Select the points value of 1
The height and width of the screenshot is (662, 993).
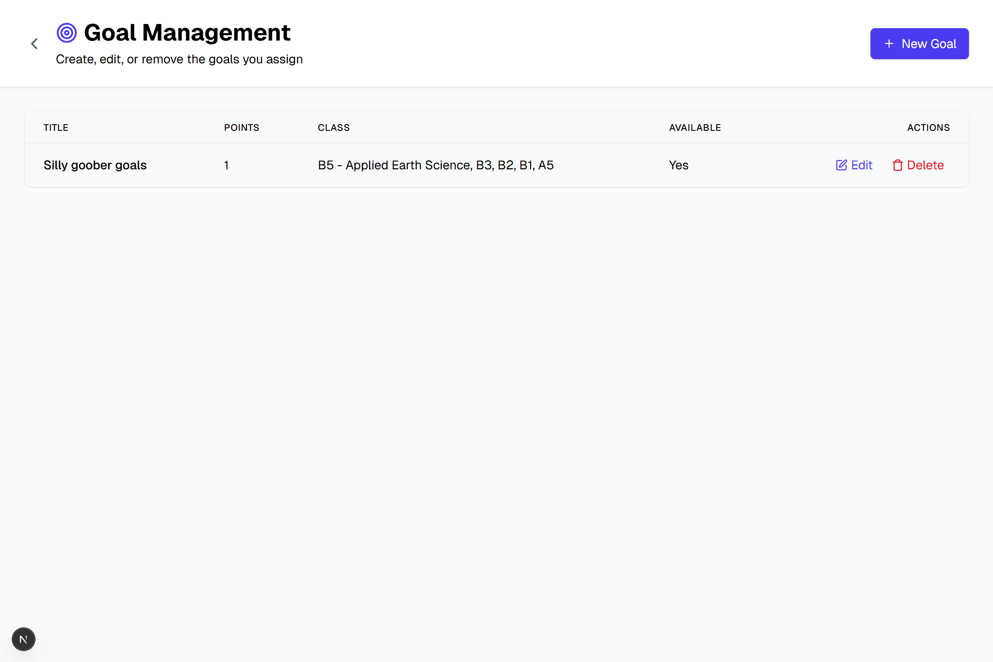pos(226,165)
